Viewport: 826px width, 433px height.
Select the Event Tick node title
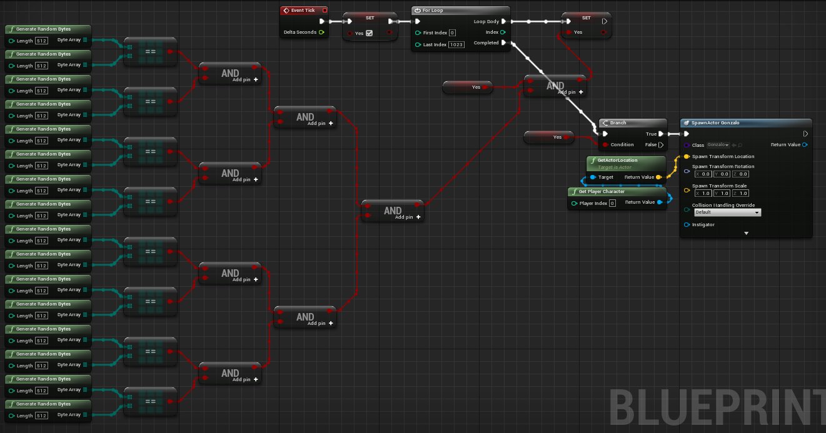[303, 10]
